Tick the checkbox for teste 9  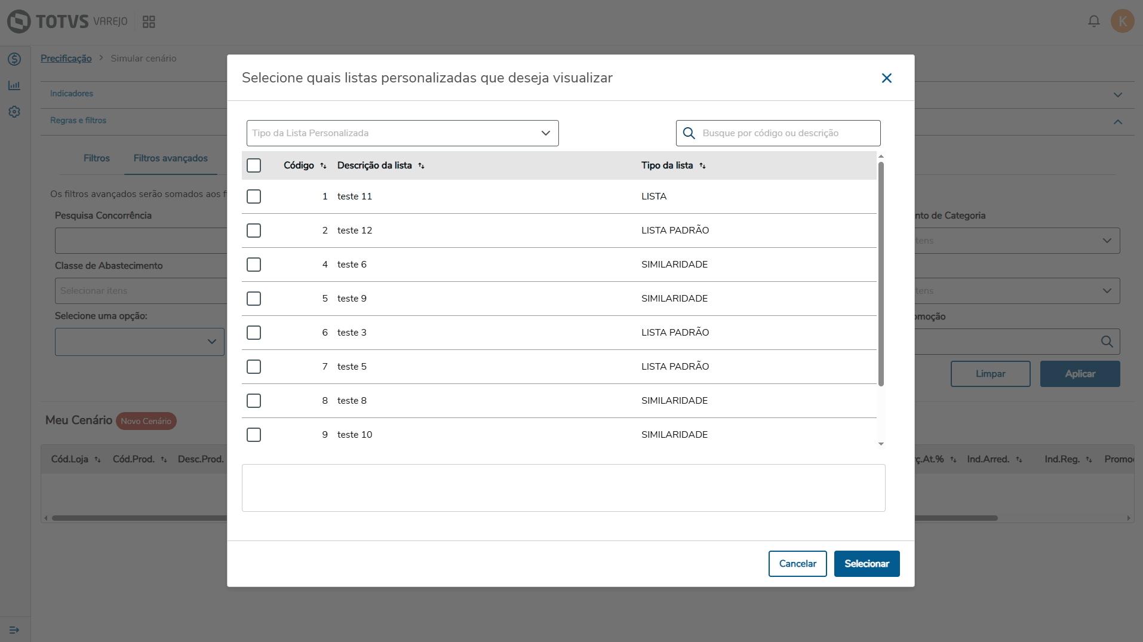coord(254,299)
